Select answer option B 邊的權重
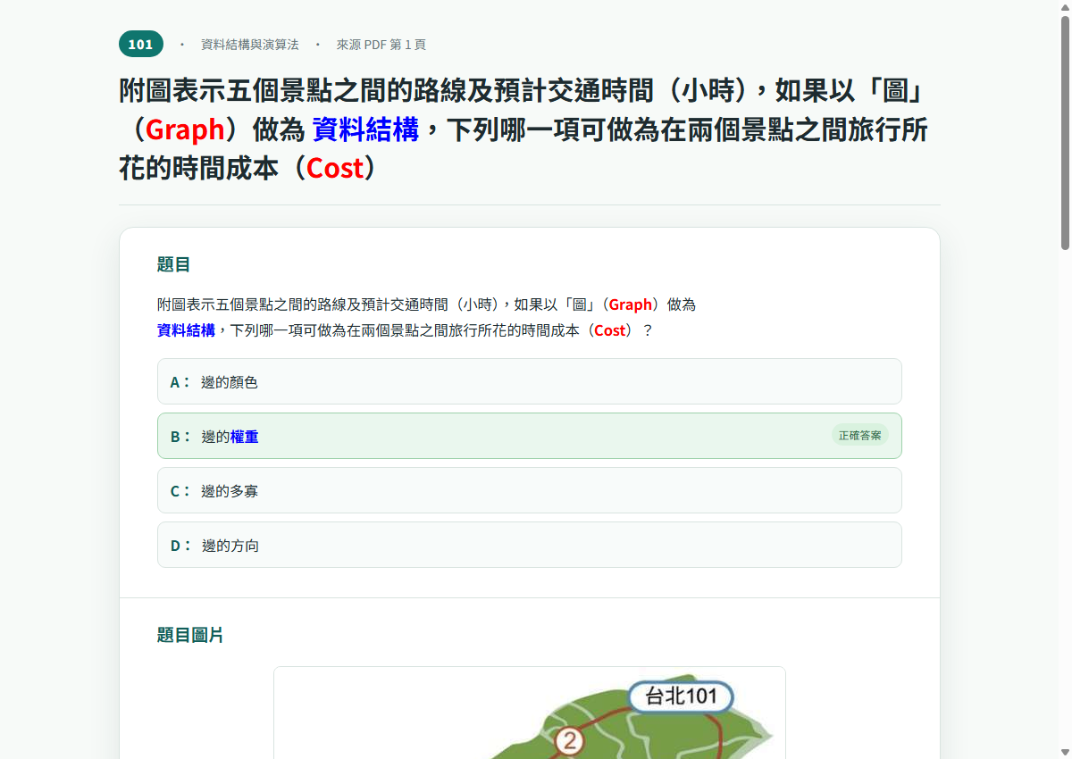 (x=530, y=436)
